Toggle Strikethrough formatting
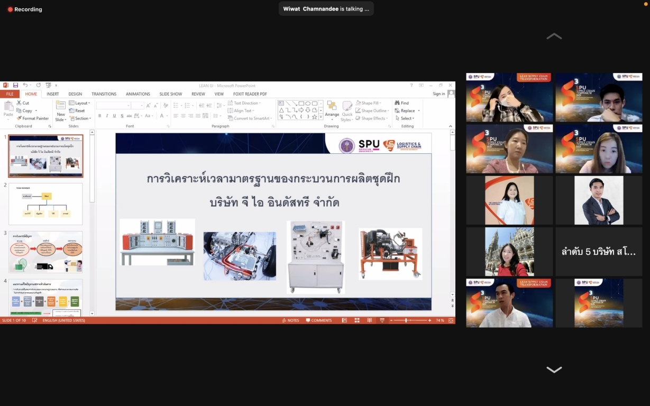This screenshot has height=406, width=650. coord(130,116)
